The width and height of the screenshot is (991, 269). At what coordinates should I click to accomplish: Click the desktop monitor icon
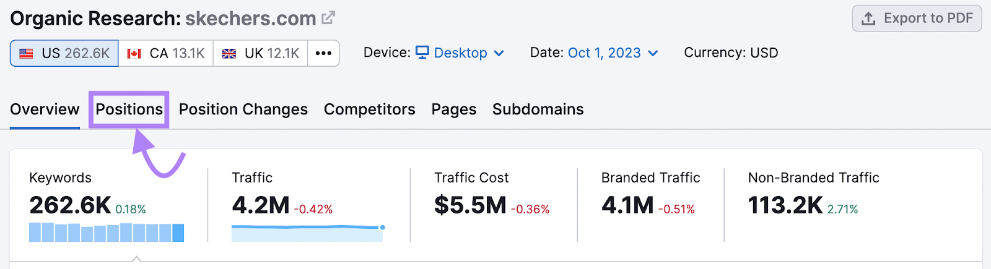422,53
